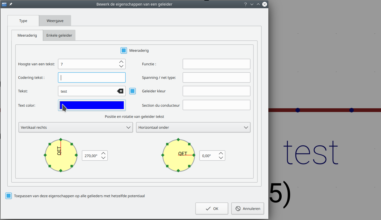This screenshot has height=220, width=381.
Task: Clear the Tekst field with the backspace icon
Action: click(x=120, y=91)
